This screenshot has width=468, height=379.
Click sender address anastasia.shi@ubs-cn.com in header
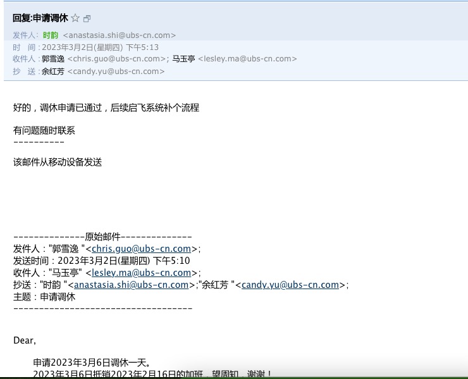120,35
